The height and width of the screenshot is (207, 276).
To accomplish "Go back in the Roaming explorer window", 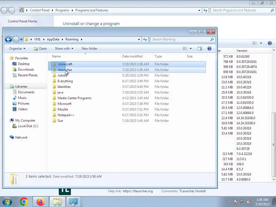I will tap(8, 39).
